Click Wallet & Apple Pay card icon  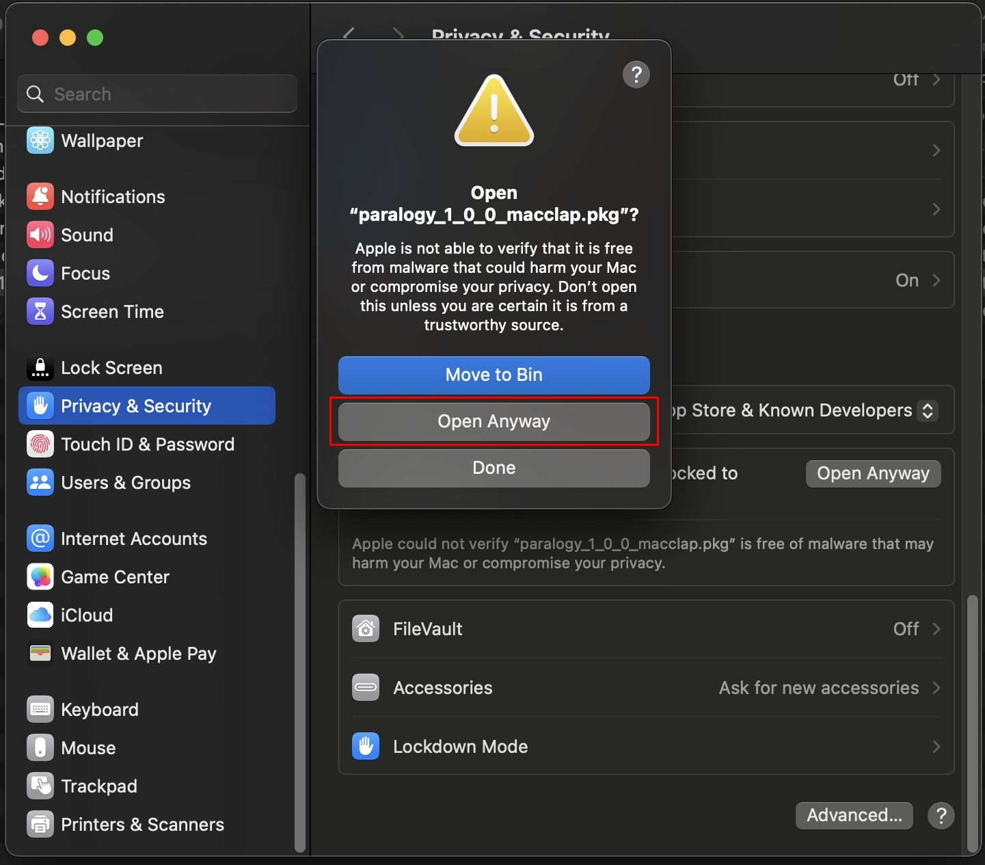point(40,654)
